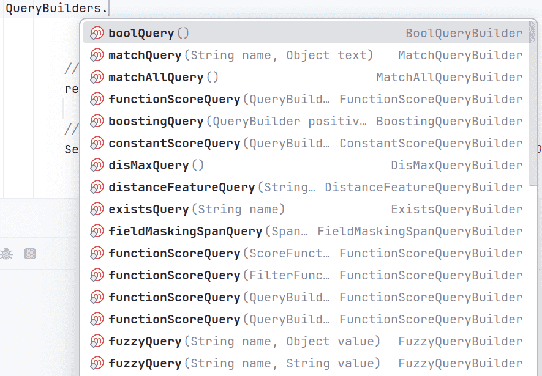
Task: Click the square stop icon beside the bug
Action: [x=30, y=254]
